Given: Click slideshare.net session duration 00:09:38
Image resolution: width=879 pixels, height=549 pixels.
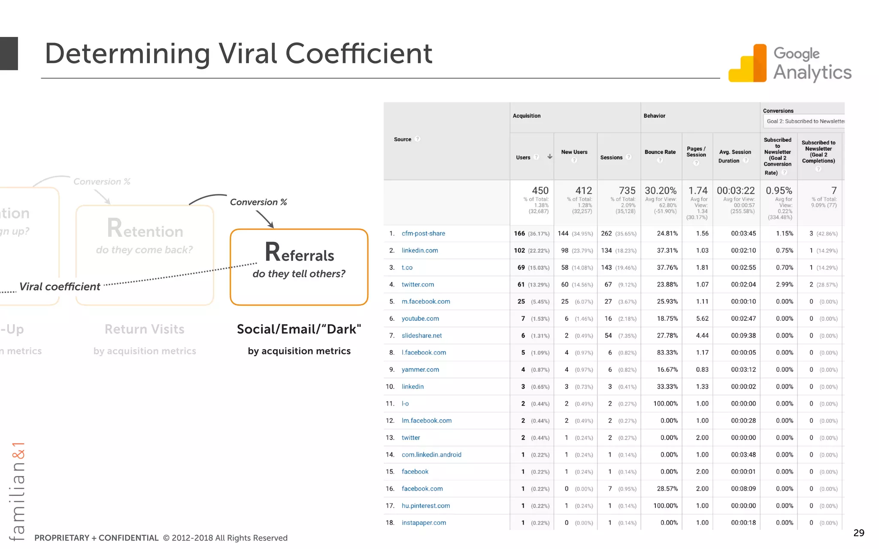Looking at the screenshot, I should click(x=743, y=335).
